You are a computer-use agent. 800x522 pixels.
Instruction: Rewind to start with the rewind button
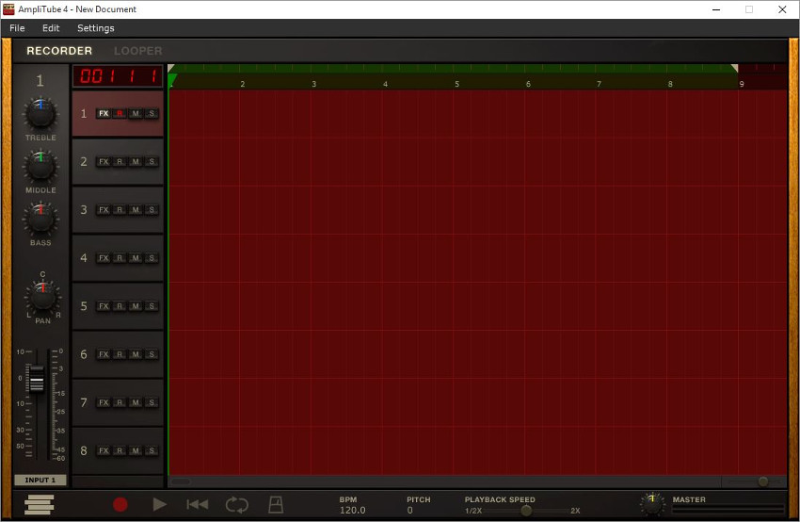pos(198,505)
